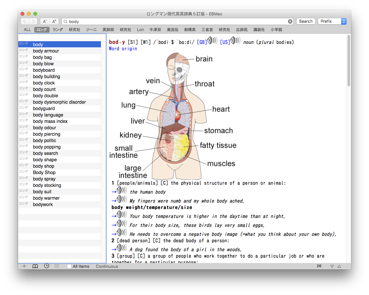Select 'body double' in results list
Image resolution: width=369 pixels, height=295 pixels.
pyautogui.click(x=60, y=96)
